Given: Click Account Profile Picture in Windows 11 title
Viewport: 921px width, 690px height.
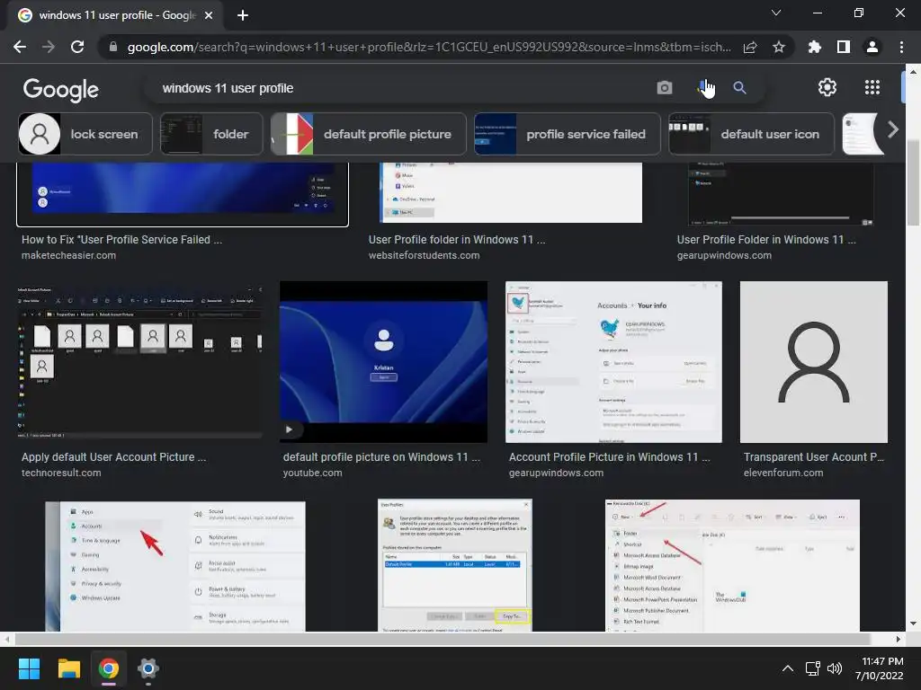Looking at the screenshot, I should click(610, 457).
